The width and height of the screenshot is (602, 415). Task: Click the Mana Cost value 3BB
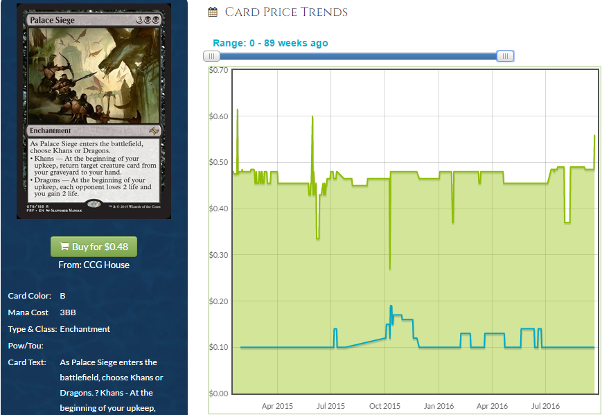pyautogui.click(x=68, y=312)
